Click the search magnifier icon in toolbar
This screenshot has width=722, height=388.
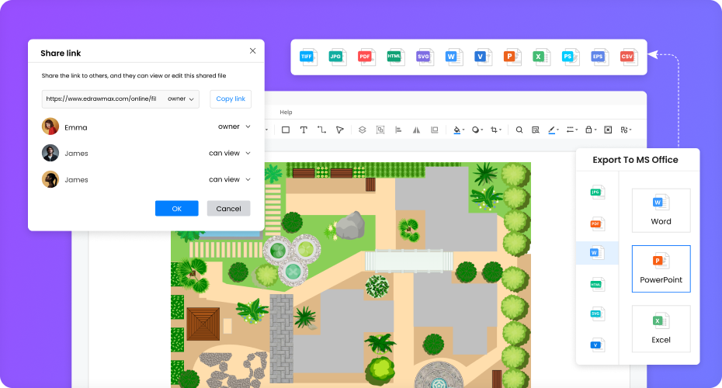(519, 130)
